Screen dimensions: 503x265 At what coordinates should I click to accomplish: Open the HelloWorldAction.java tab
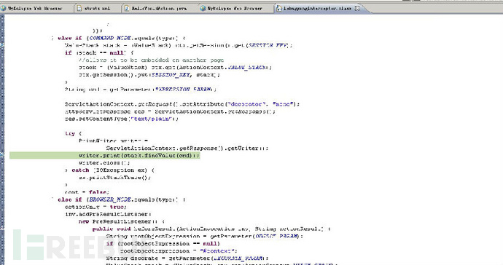pos(159,8)
